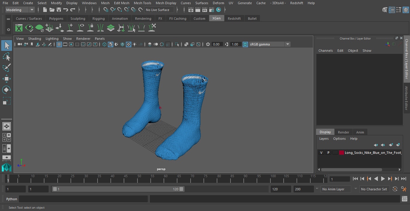Image resolution: width=410 pixels, height=211 pixels.
Task: Activate the Scale tool
Action: point(7,101)
